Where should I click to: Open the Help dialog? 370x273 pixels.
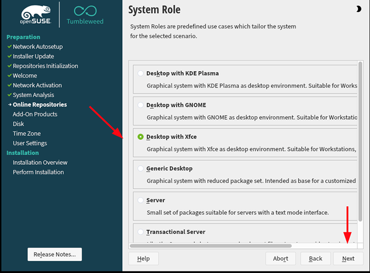[x=143, y=259]
